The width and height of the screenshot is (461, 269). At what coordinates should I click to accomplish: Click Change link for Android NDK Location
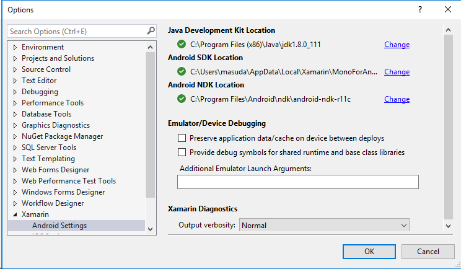pos(397,99)
